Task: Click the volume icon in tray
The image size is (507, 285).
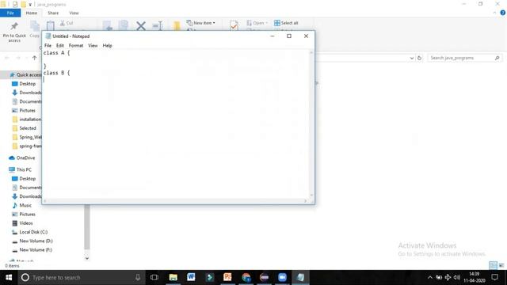Action: [456, 278]
